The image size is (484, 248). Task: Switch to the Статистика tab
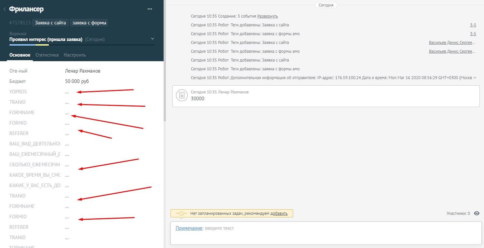(47, 55)
